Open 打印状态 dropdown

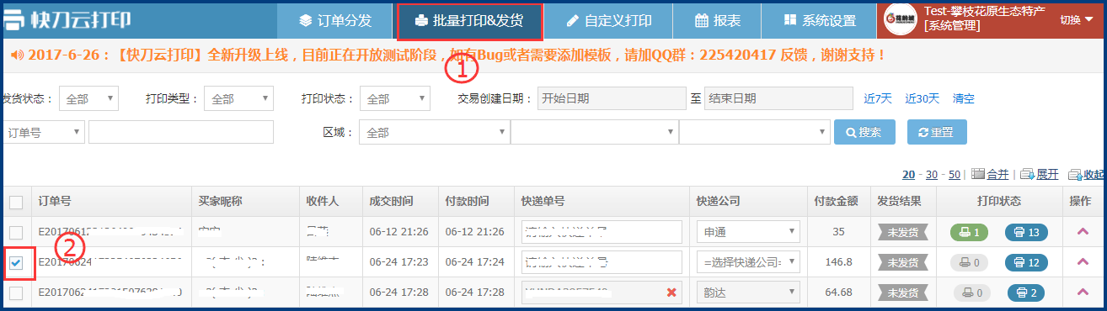(x=396, y=98)
